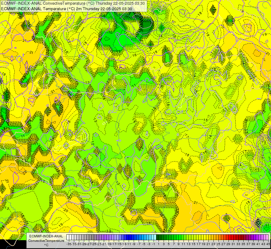Click the 41 value on the legend scale
Viewport: 271px width, 249px height.
click(258, 244)
